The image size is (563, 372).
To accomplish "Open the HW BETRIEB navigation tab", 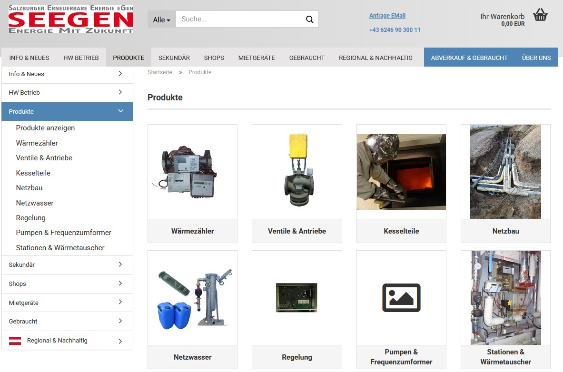I will pyautogui.click(x=81, y=58).
